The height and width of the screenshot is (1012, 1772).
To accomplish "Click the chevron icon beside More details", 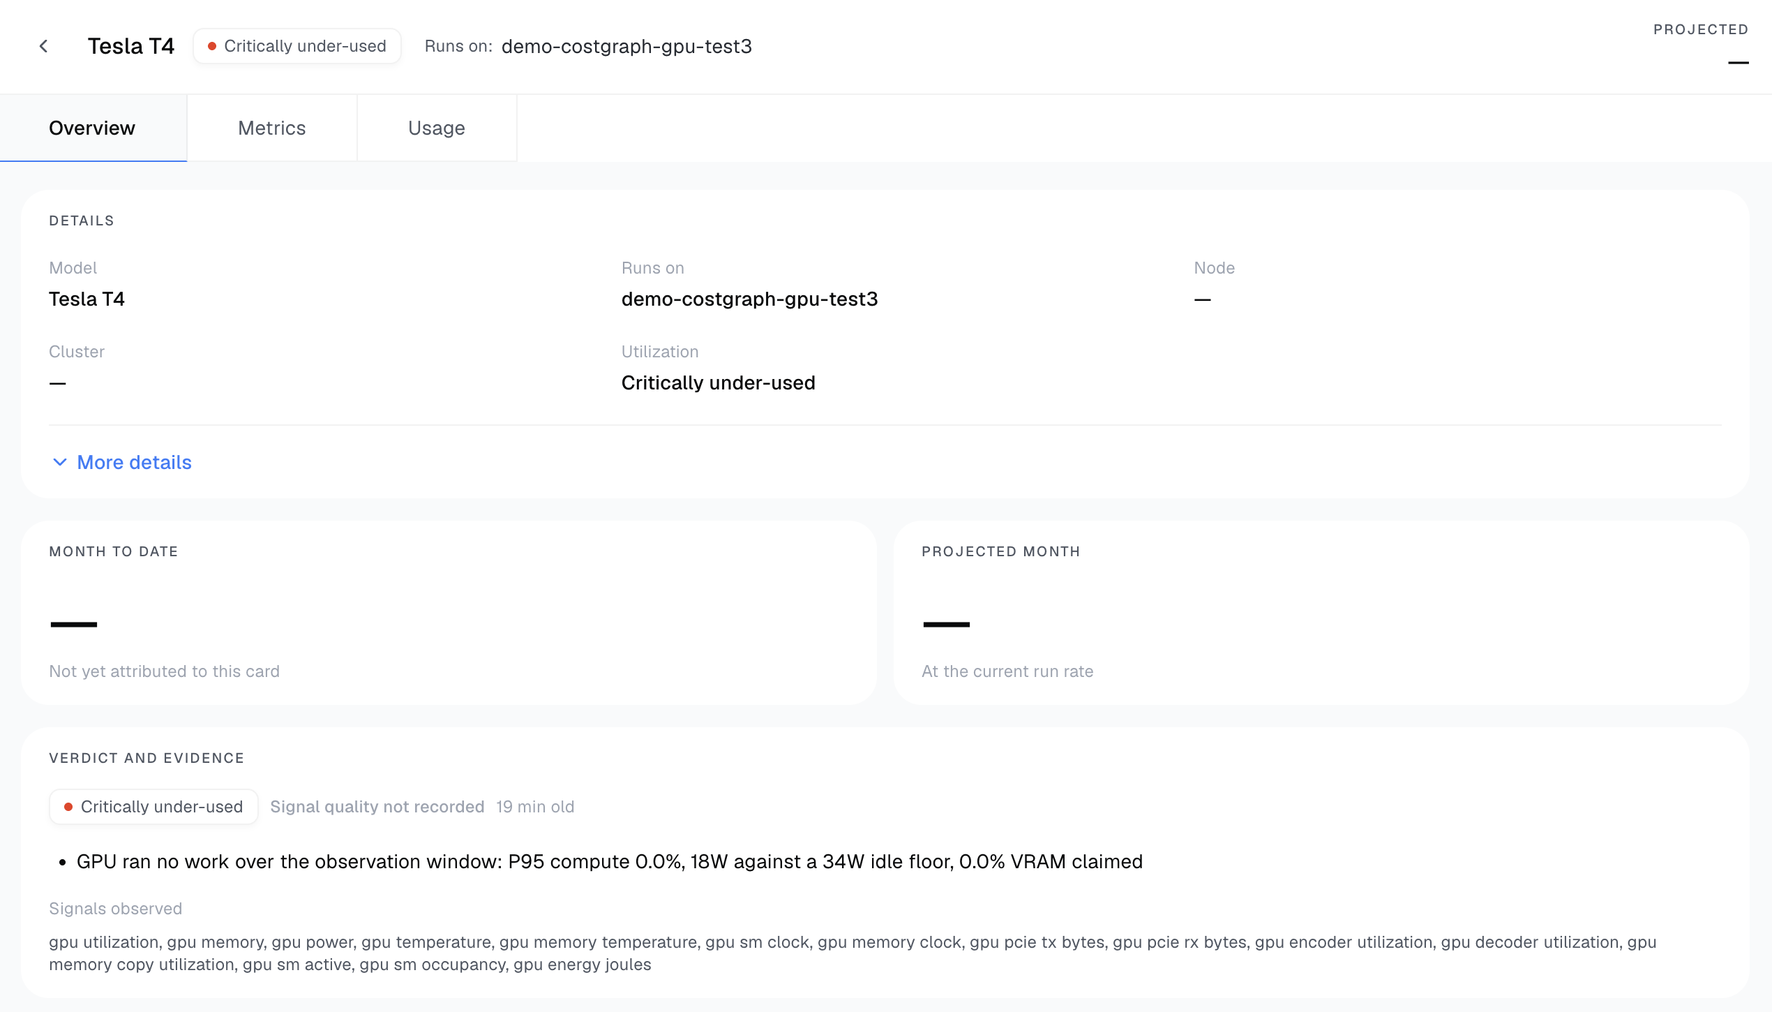I will (60, 462).
